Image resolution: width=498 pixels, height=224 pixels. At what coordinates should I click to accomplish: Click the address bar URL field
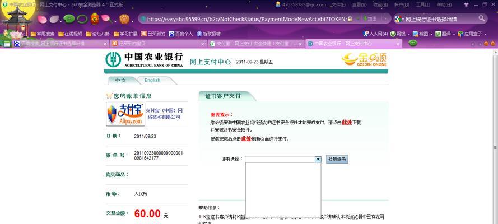pyautogui.click(x=246, y=19)
